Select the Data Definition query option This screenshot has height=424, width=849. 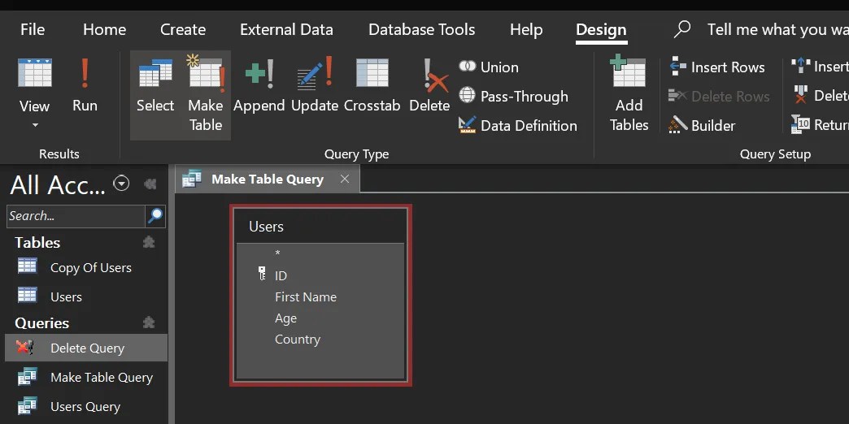coord(518,125)
